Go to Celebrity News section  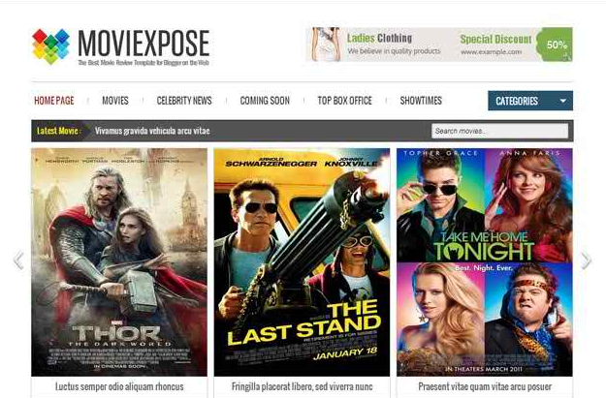pos(184,101)
